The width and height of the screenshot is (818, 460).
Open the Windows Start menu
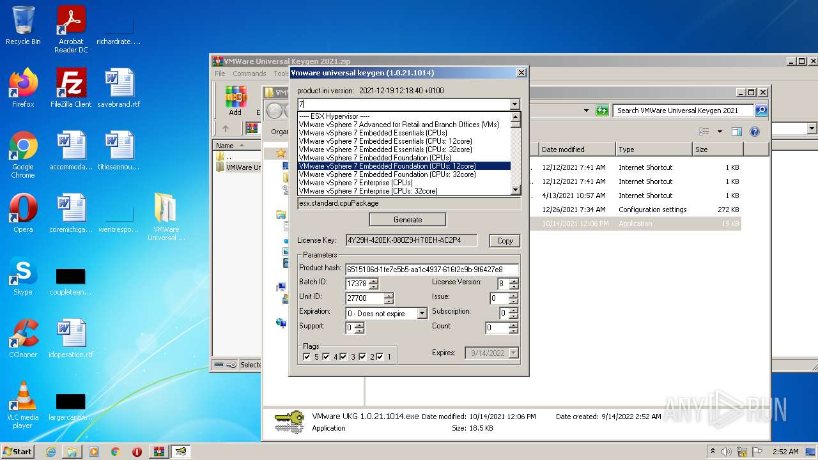18,452
